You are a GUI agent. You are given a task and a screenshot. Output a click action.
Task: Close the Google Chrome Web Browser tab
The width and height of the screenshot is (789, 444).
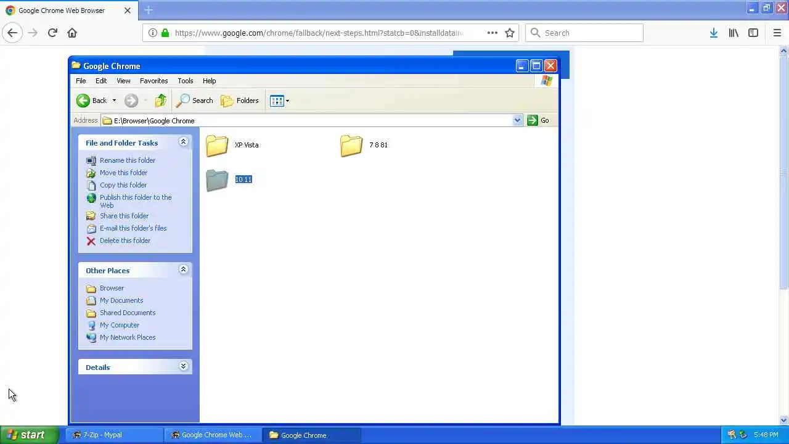click(128, 10)
